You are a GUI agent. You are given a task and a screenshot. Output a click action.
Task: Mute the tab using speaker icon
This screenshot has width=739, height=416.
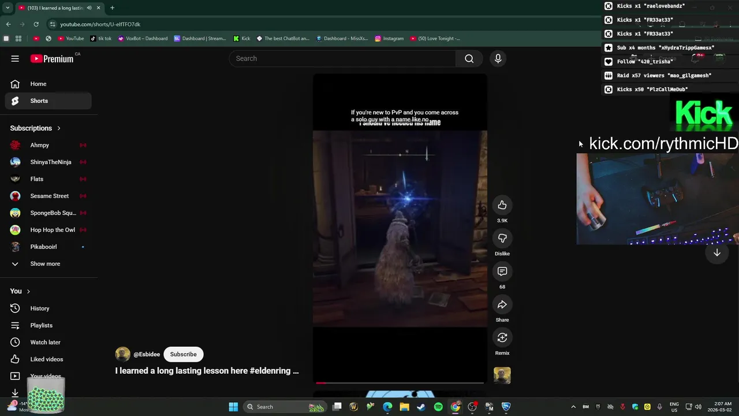(x=89, y=8)
